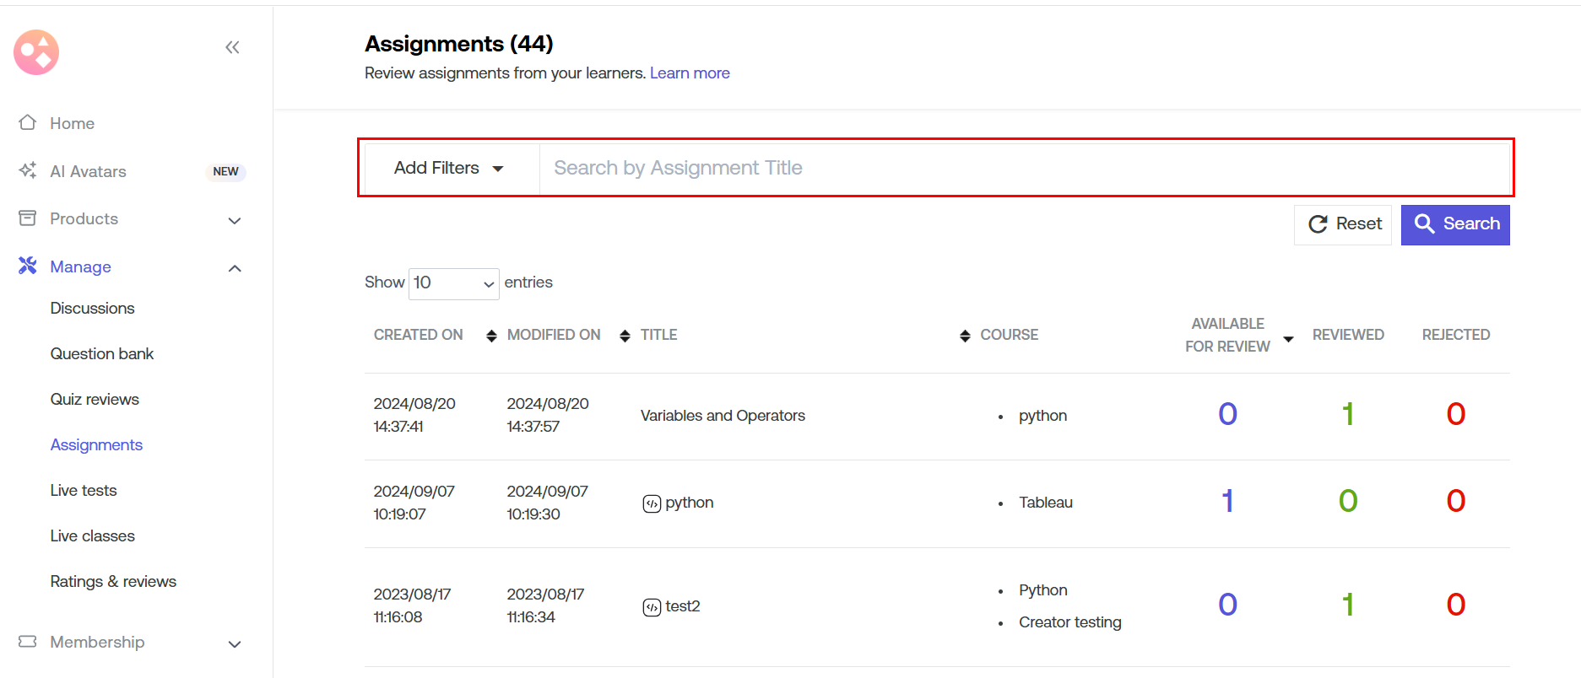Viewport: 1581px width, 678px height.
Task: Click the Search by Assignment Title field
Action: 1023,168
